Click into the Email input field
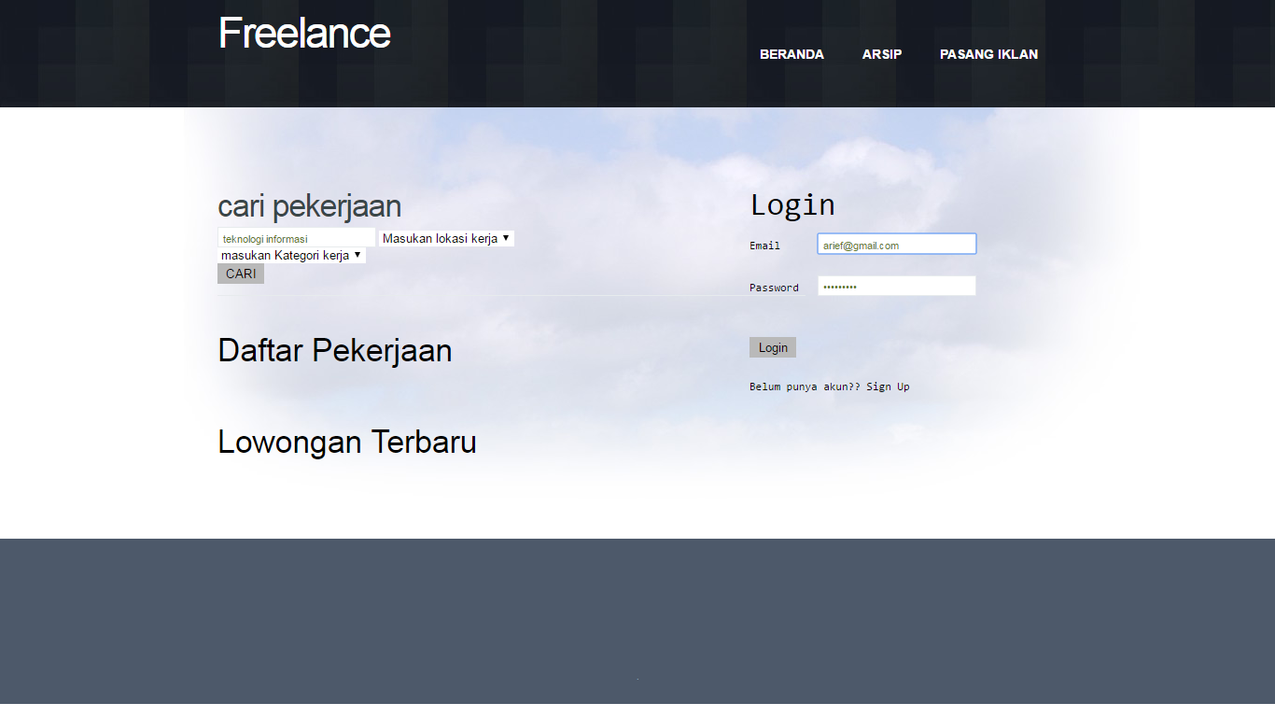The height and width of the screenshot is (717, 1275). 896,245
